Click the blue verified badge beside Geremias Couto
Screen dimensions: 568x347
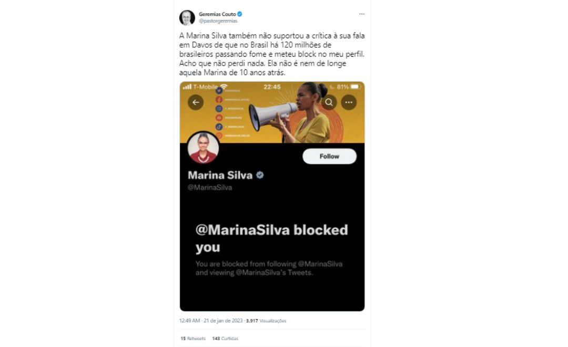(x=240, y=14)
